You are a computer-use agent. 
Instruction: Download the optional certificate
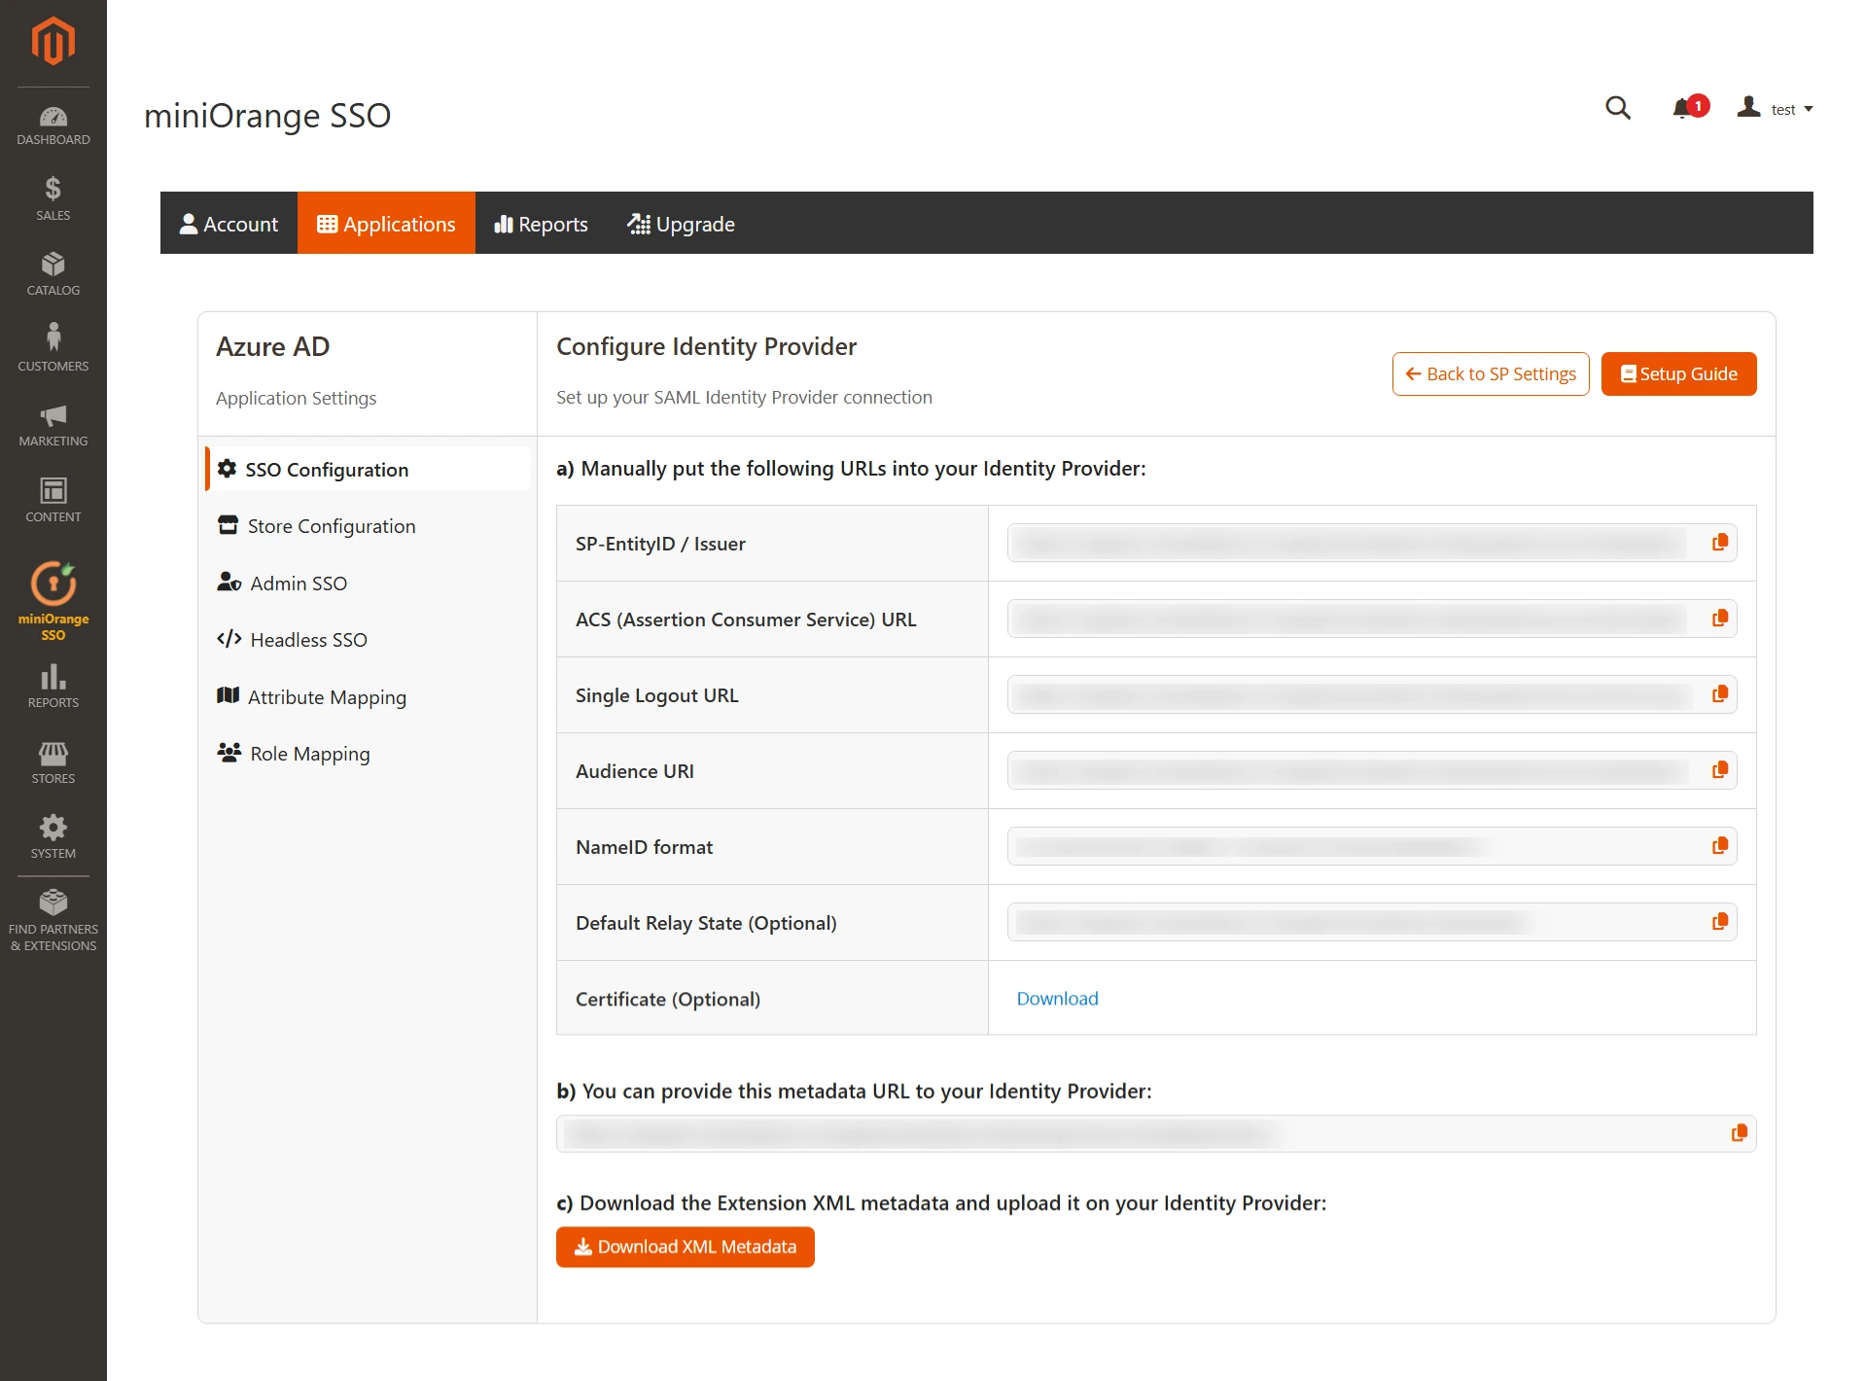tap(1057, 998)
